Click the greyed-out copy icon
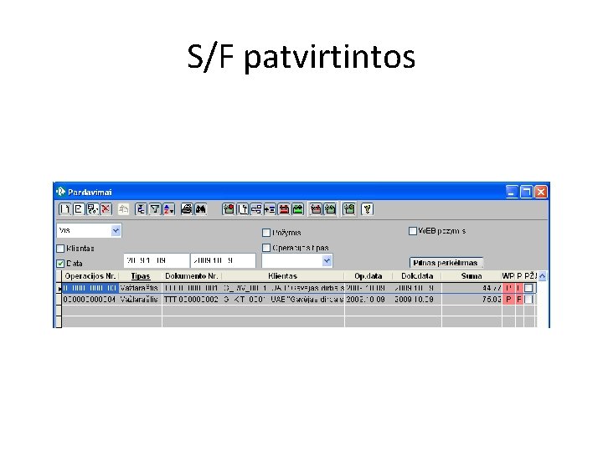Screen dimensions: 603x452 coord(123,209)
